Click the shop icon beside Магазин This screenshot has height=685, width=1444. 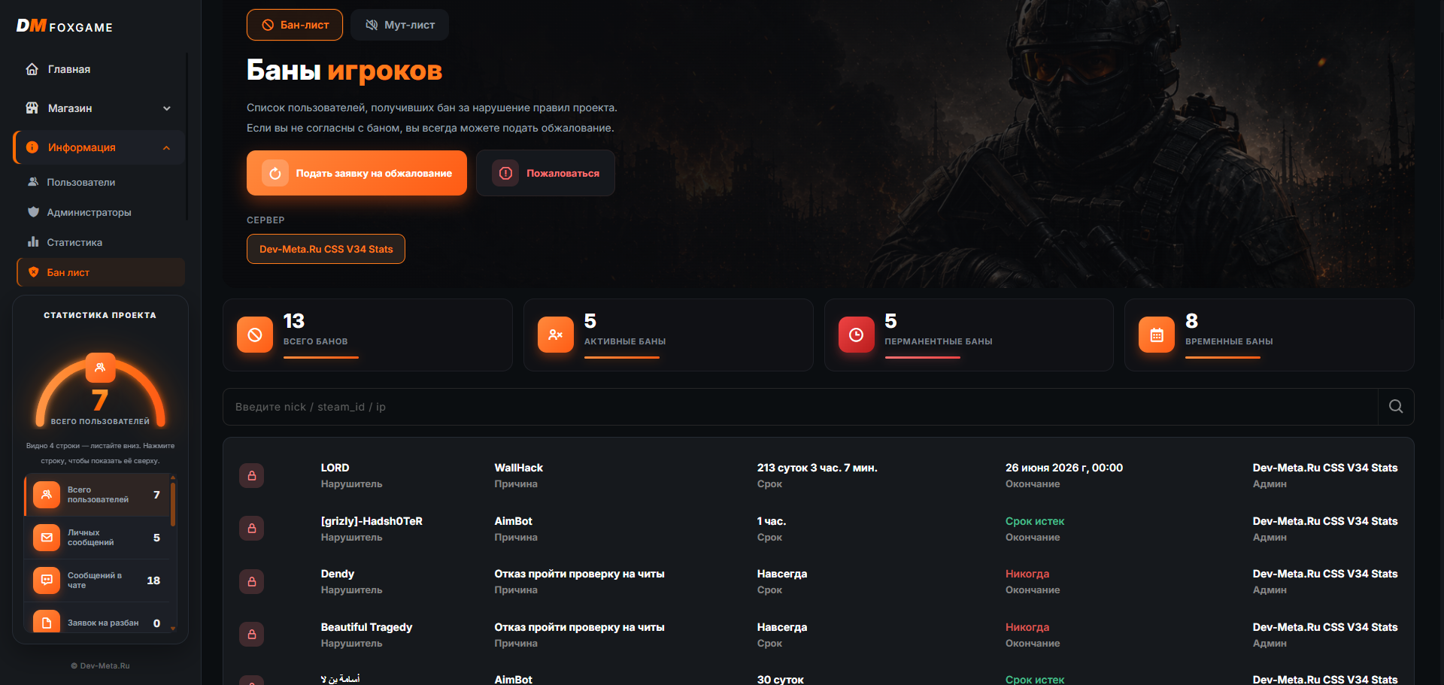click(32, 108)
